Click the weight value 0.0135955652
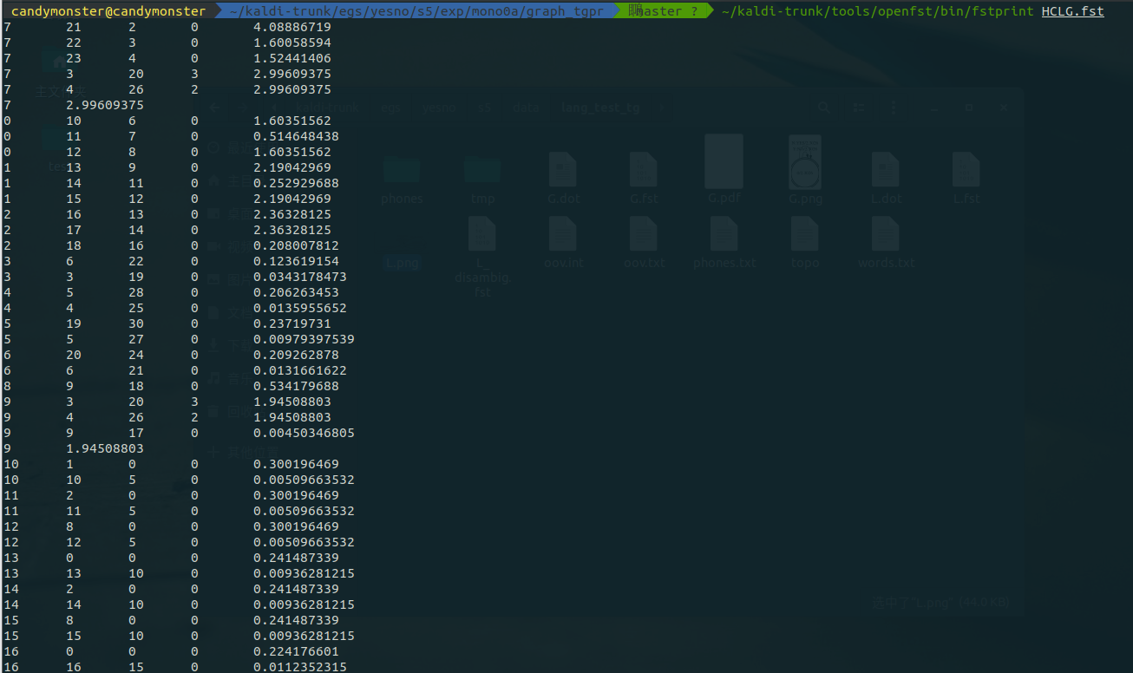Image resolution: width=1133 pixels, height=673 pixels. tap(299, 308)
